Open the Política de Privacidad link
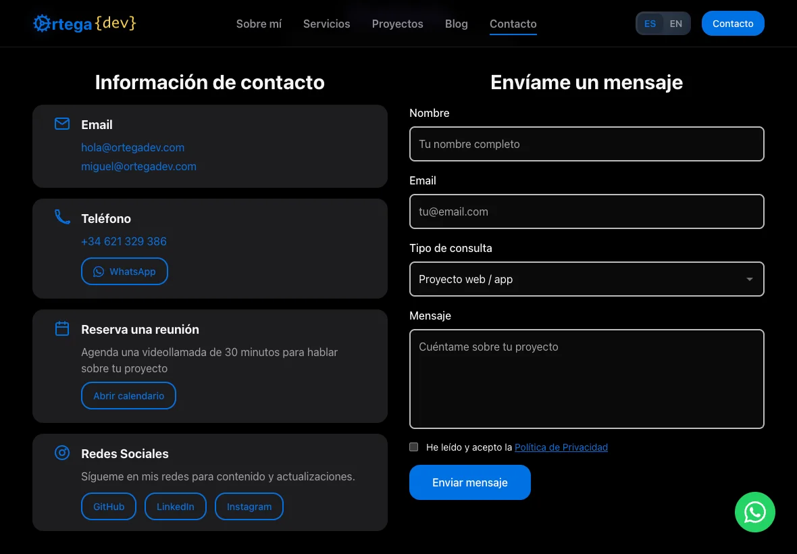Viewport: 797px width, 554px height. (x=561, y=447)
